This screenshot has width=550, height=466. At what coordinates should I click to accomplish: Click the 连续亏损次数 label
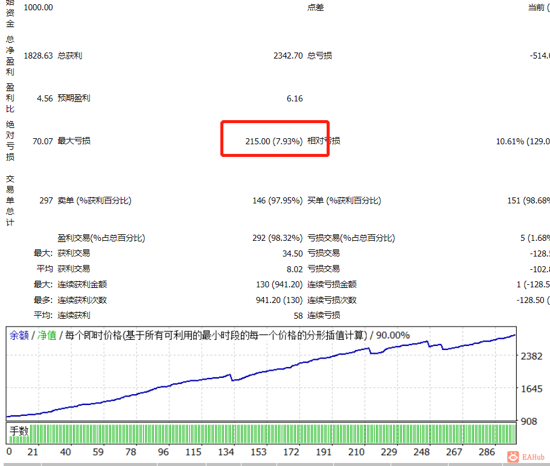332,300
